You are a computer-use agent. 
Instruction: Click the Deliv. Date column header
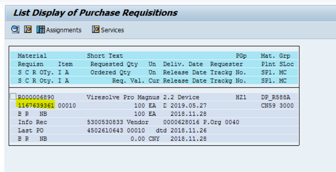183,64
